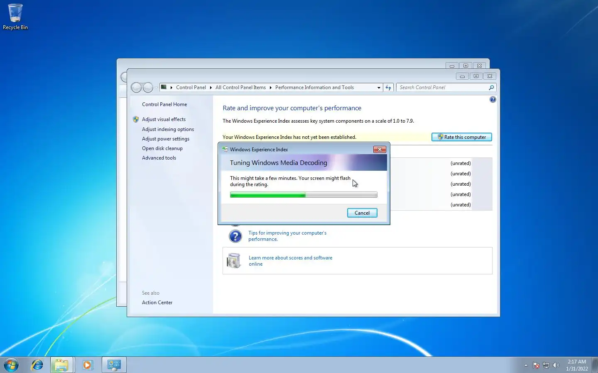Show hidden tray icons arrow

point(526,365)
